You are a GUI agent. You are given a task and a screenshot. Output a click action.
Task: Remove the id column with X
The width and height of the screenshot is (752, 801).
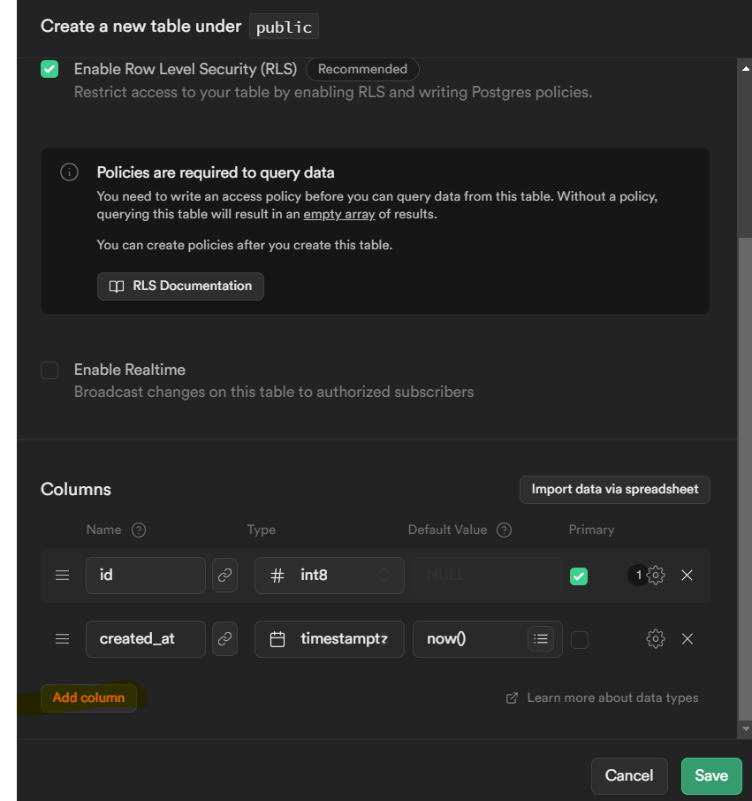pos(687,576)
